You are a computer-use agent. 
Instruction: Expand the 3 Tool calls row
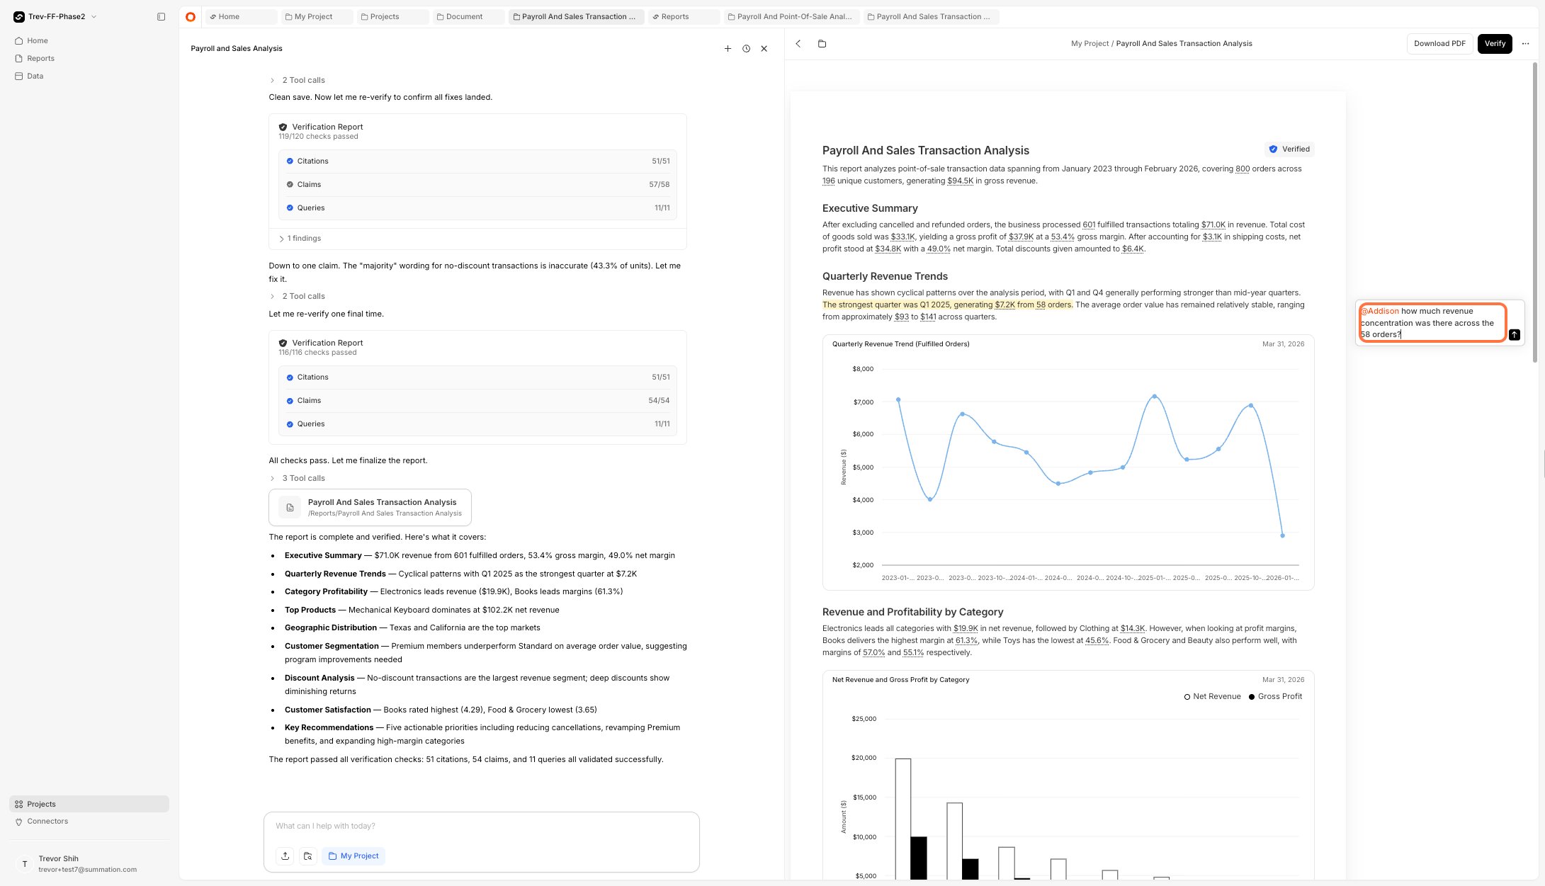297,478
